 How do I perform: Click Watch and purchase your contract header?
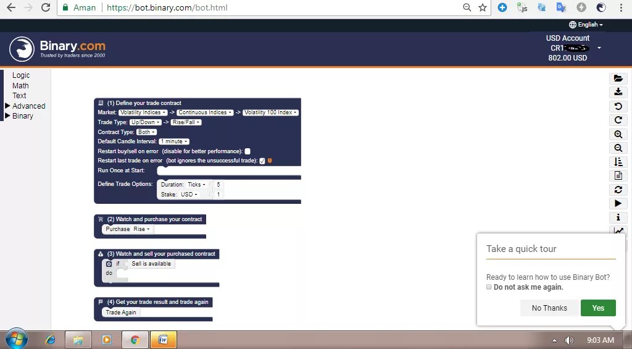click(x=155, y=219)
